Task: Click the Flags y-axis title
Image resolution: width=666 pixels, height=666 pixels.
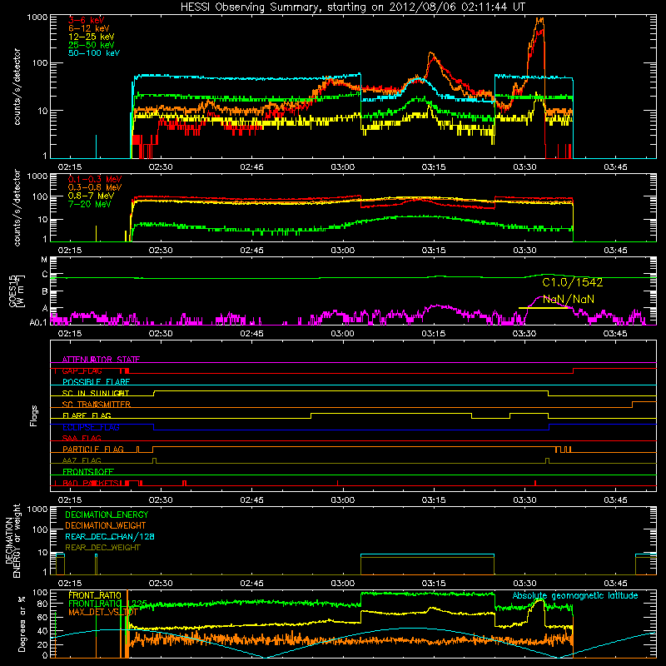Action: pyautogui.click(x=34, y=415)
